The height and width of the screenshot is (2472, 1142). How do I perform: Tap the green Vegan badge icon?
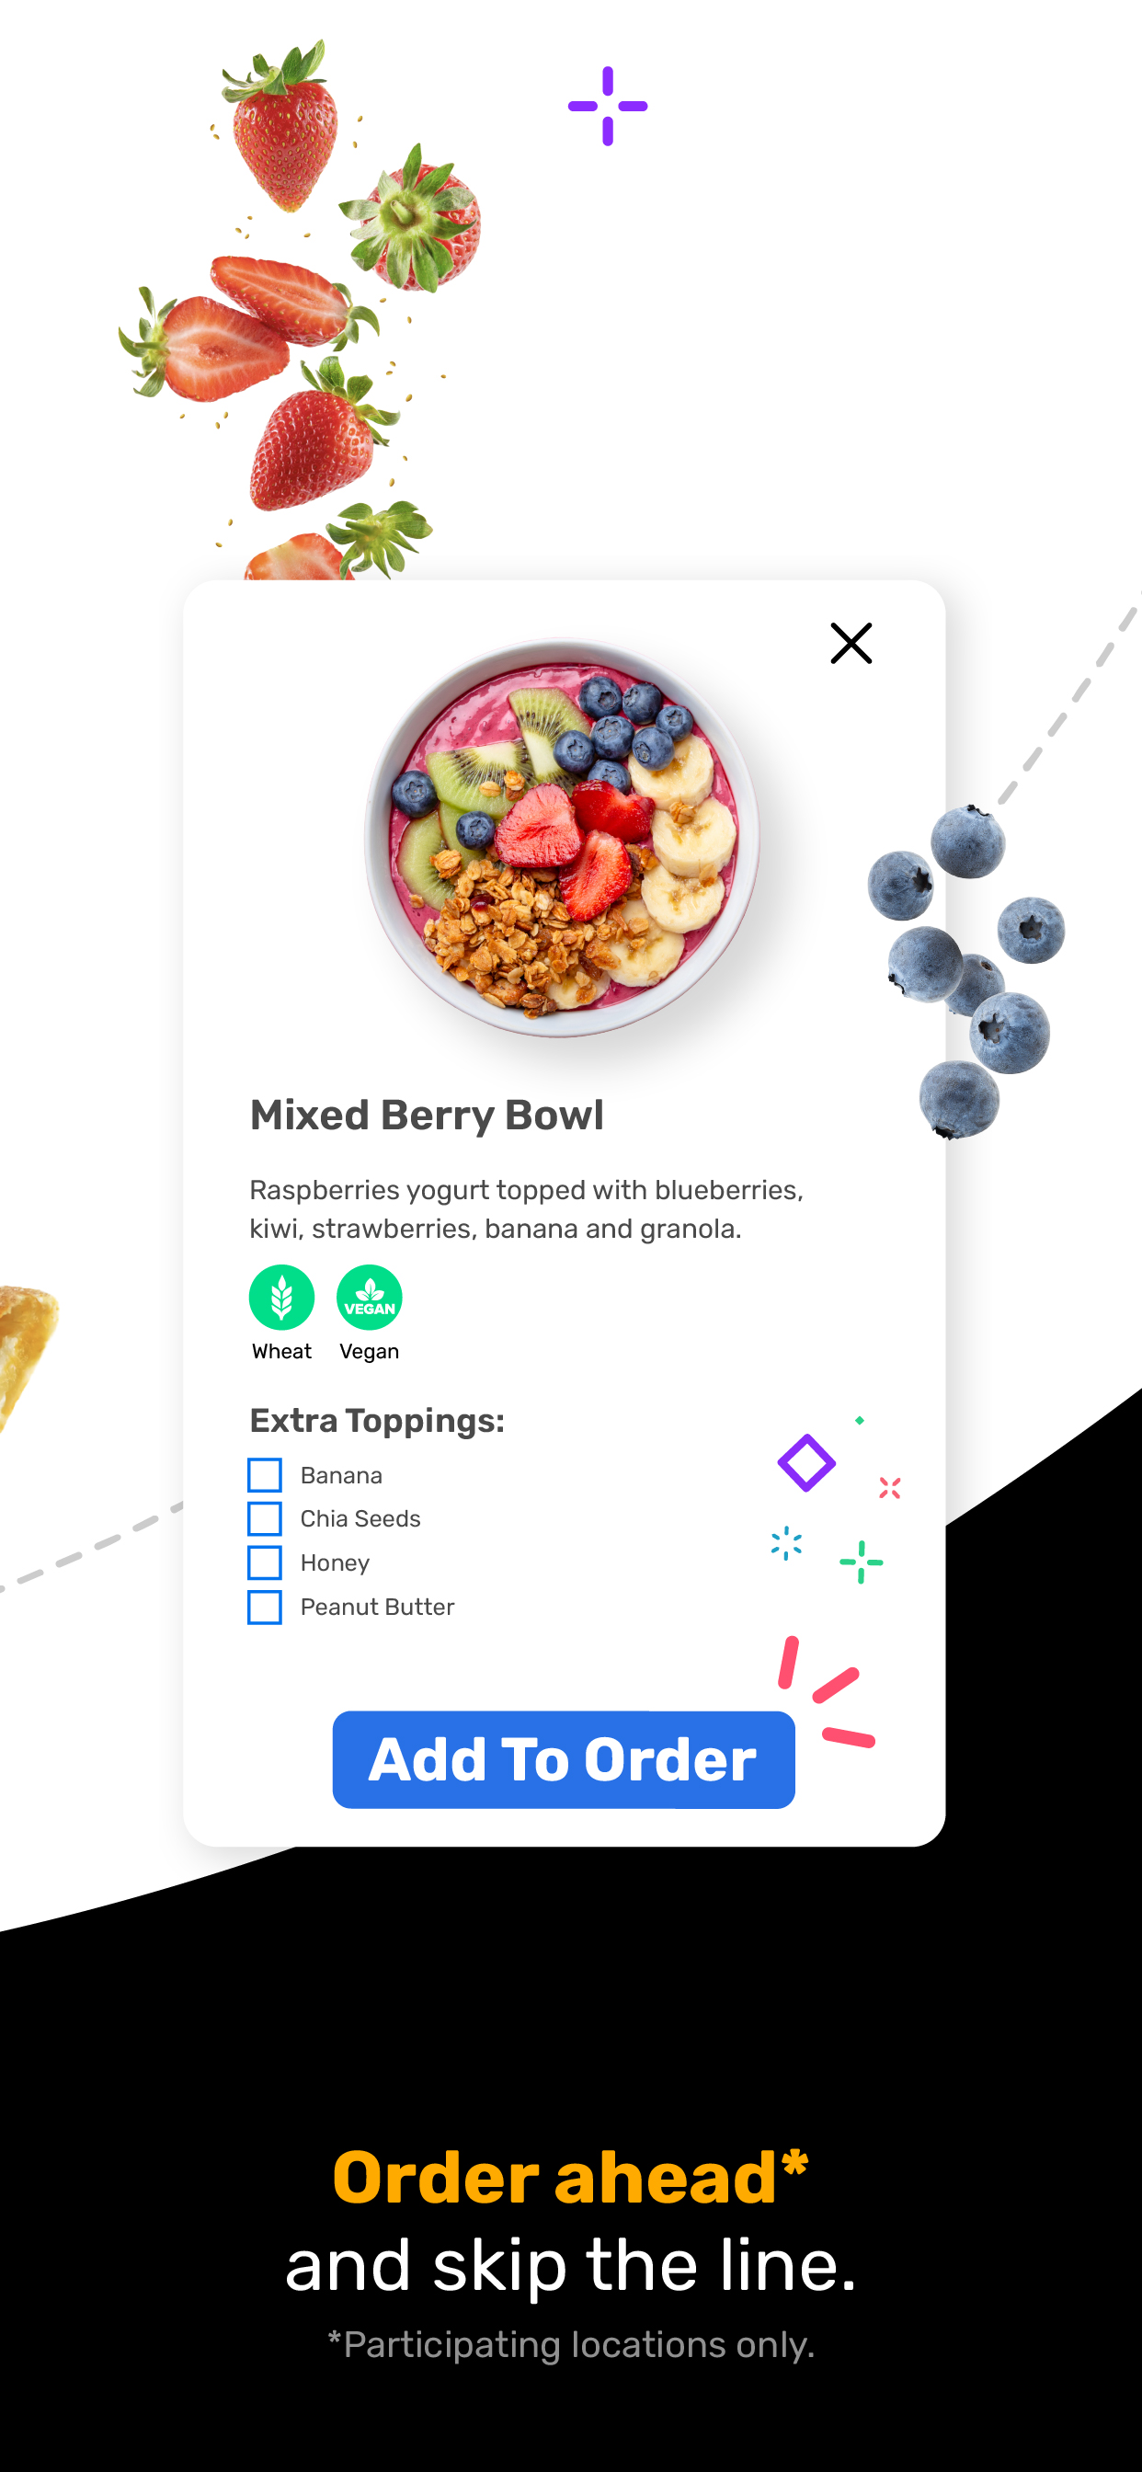(x=370, y=1297)
